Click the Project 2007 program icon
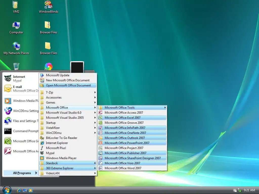 101,148
